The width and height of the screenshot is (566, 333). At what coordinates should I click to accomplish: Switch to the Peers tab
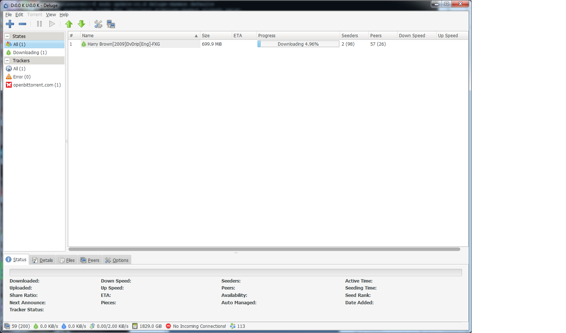90,260
